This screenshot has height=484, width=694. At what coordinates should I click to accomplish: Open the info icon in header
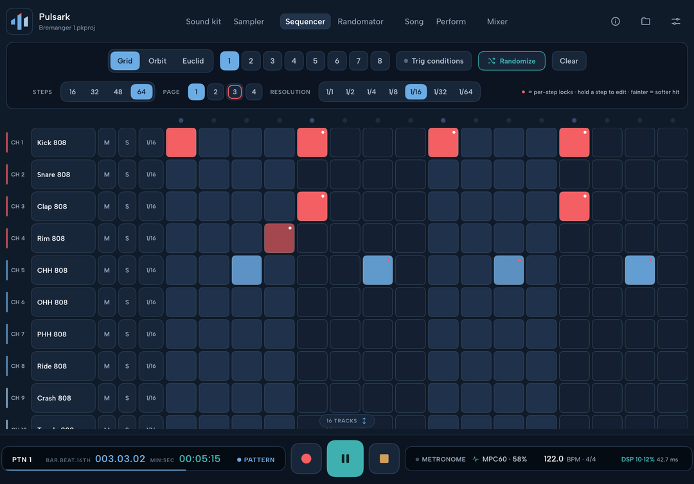pyautogui.click(x=615, y=21)
